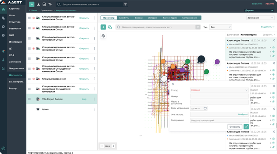
Task: Switch to the Атрибуты tab
Action: [124, 18]
